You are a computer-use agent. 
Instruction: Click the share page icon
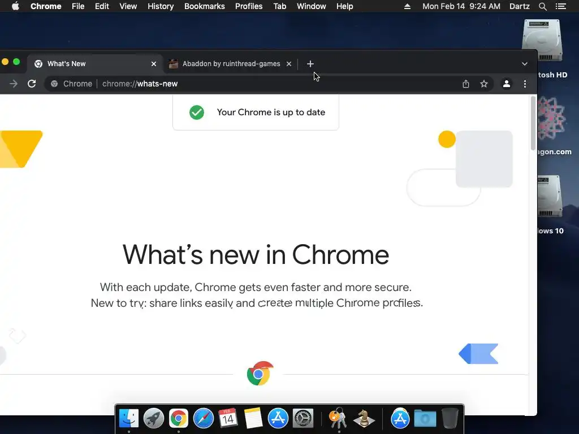(x=466, y=84)
